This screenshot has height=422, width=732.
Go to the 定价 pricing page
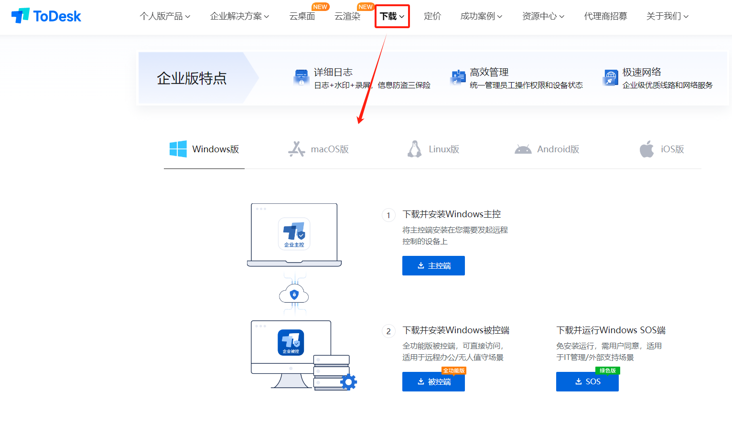pyautogui.click(x=432, y=16)
